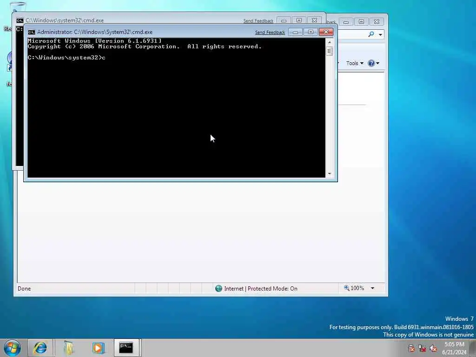This screenshot has height=357, width=476.
Task: Close the Internet Explorer window
Action: pyautogui.click(x=377, y=21)
